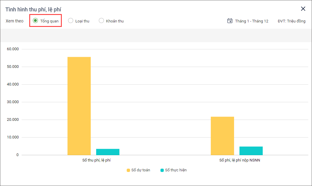Click the teal bar for Số thu phí, lệ phí

tap(108, 152)
